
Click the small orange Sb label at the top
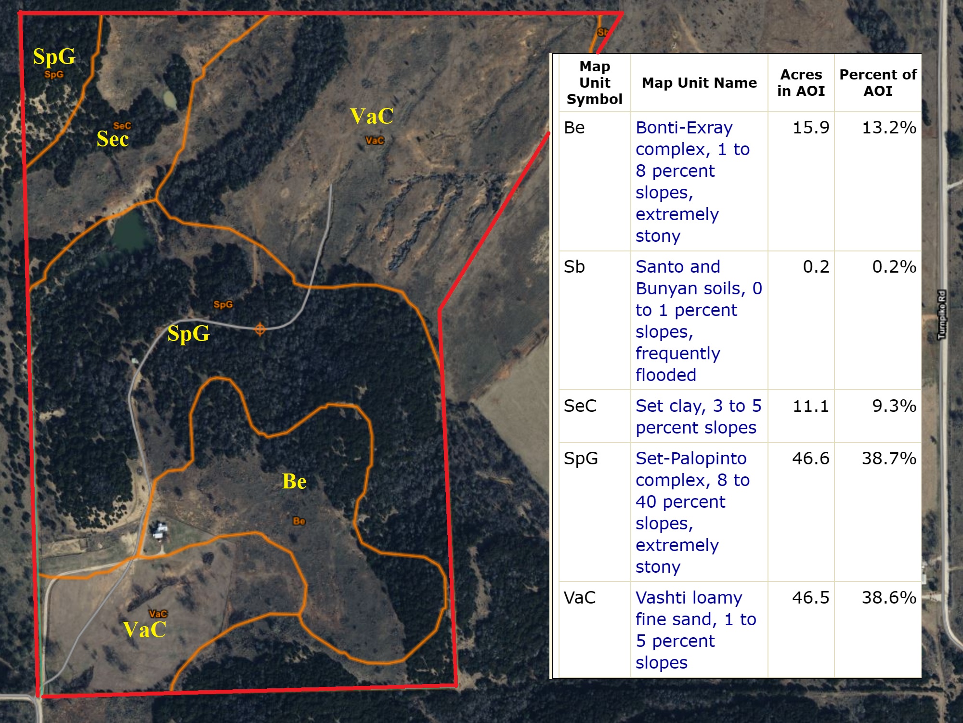pyautogui.click(x=602, y=32)
